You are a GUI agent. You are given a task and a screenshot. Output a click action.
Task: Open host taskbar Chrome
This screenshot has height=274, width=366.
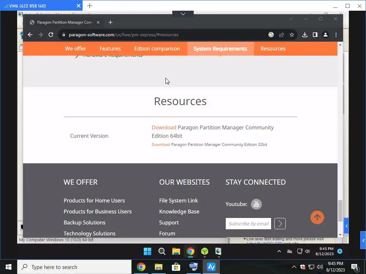(141, 267)
